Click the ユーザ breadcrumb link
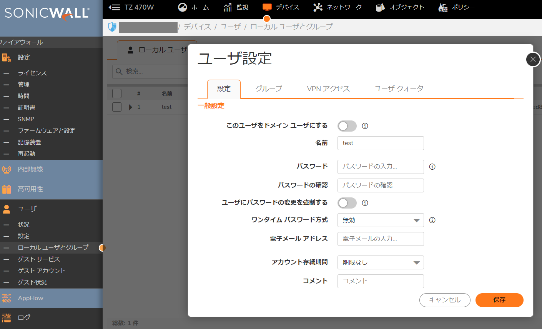The height and width of the screenshot is (329, 542). click(x=231, y=27)
